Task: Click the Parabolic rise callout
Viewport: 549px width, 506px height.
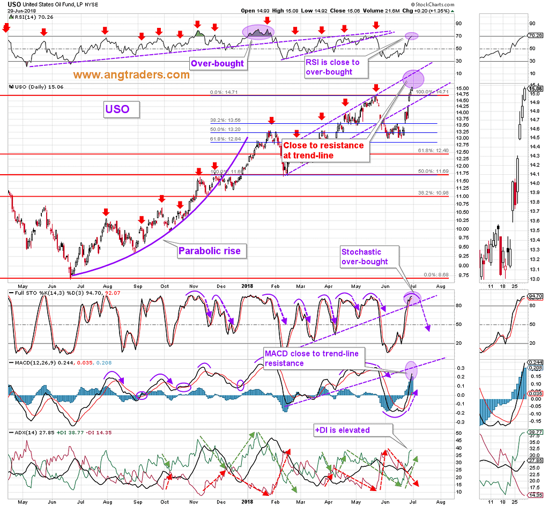Action: coord(211,251)
